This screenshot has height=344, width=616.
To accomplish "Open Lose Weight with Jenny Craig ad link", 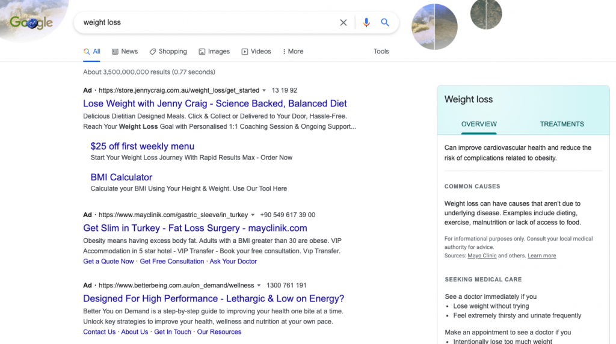I will [x=215, y=103].
